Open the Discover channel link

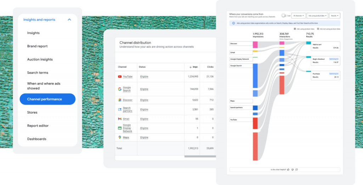128,100
